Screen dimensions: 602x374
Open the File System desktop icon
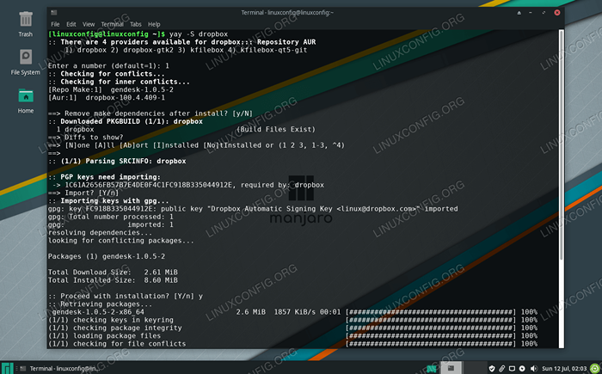tap(25, 62)
